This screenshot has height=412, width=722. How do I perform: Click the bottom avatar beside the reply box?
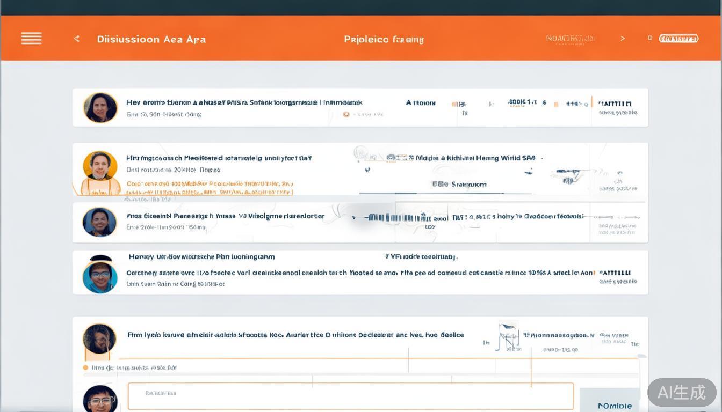coord(100,399)
